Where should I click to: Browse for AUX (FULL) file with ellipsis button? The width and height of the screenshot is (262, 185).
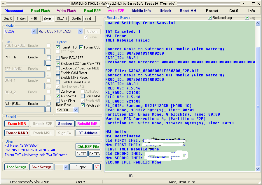point(48,109)
